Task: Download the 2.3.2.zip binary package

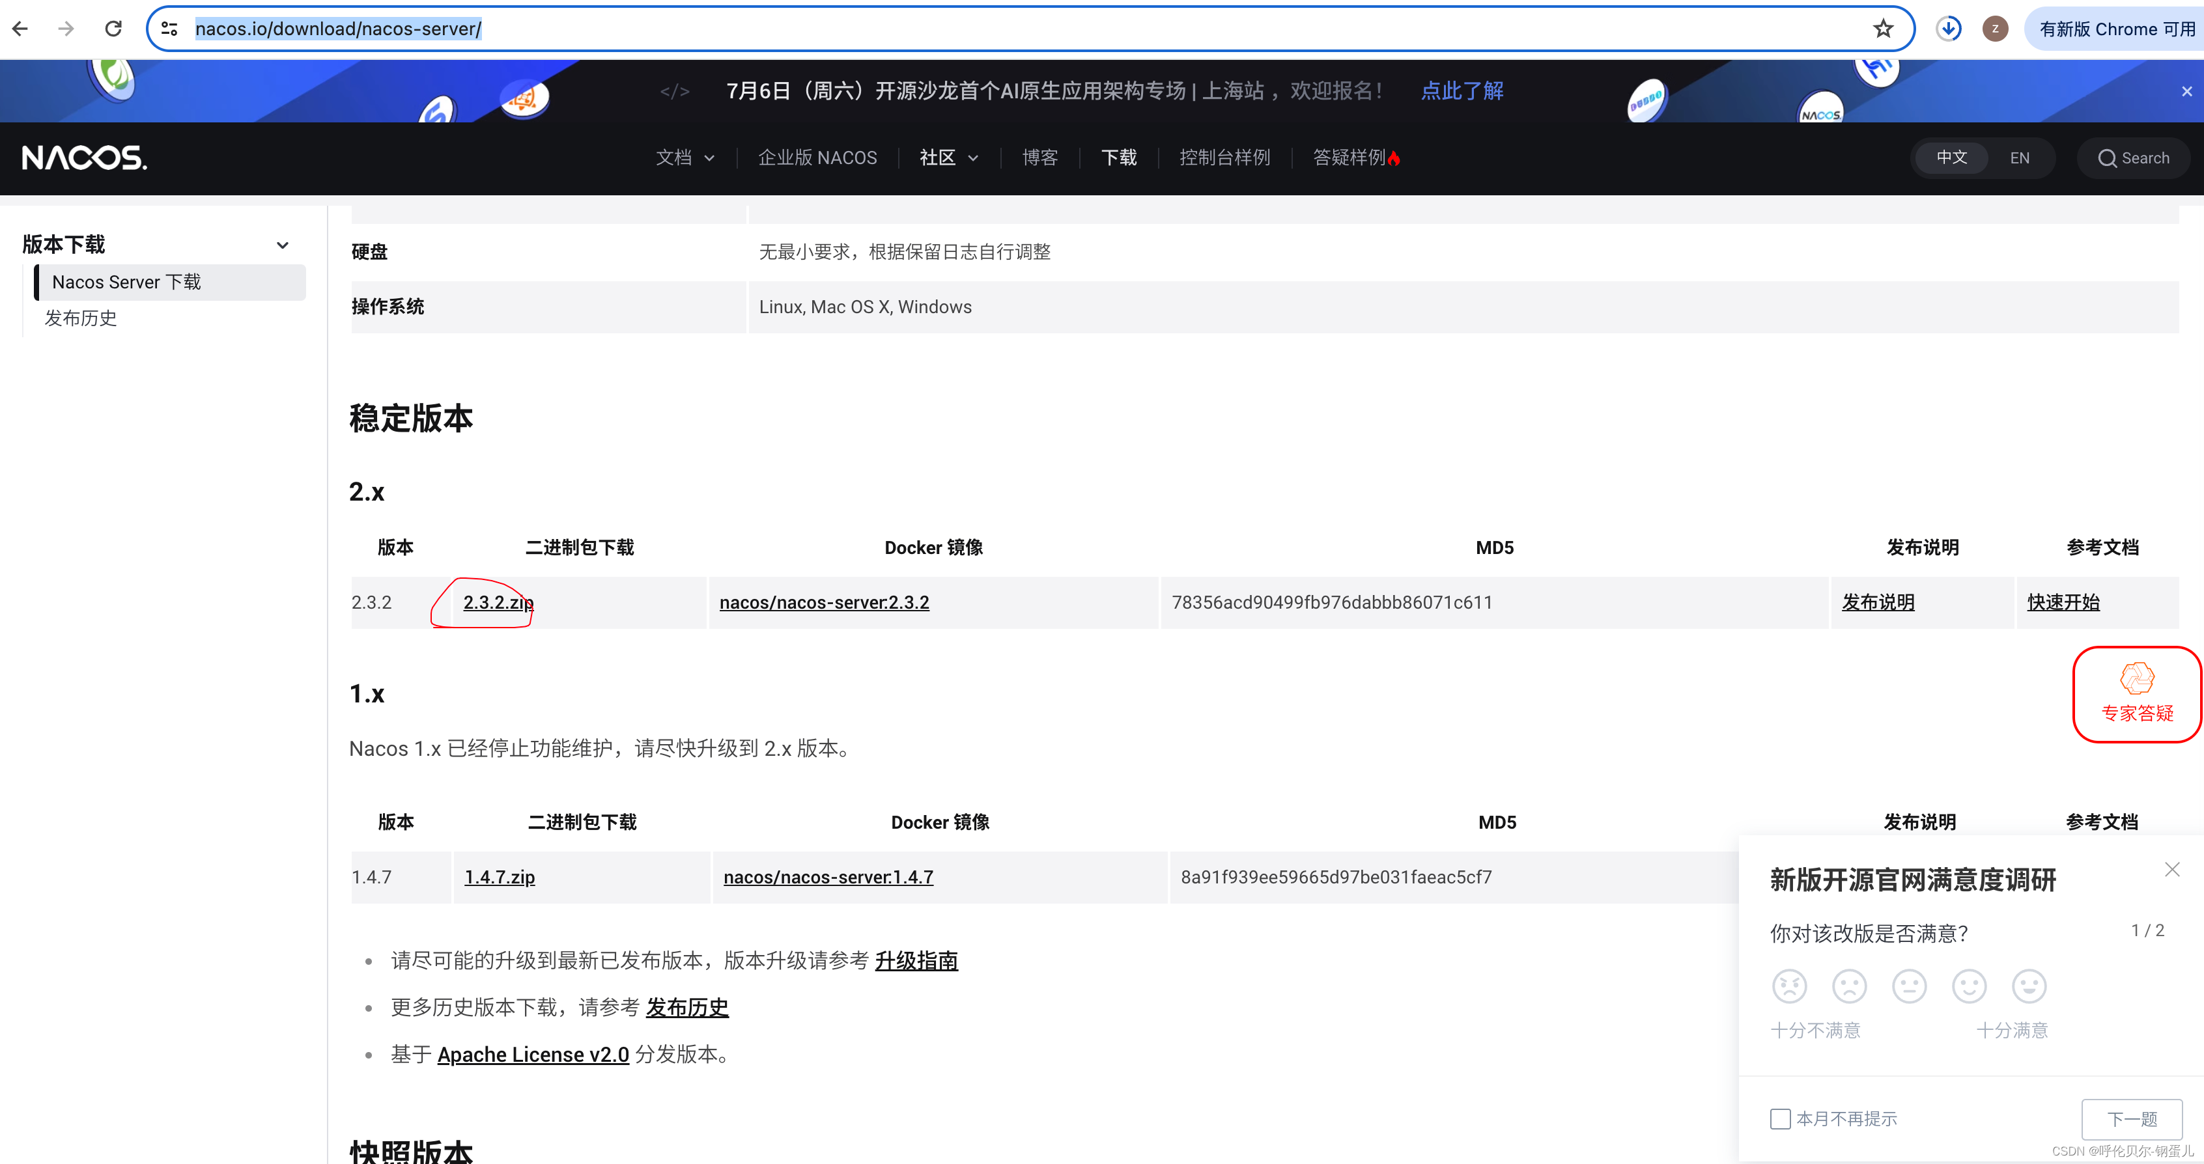Action: point(498,602)
